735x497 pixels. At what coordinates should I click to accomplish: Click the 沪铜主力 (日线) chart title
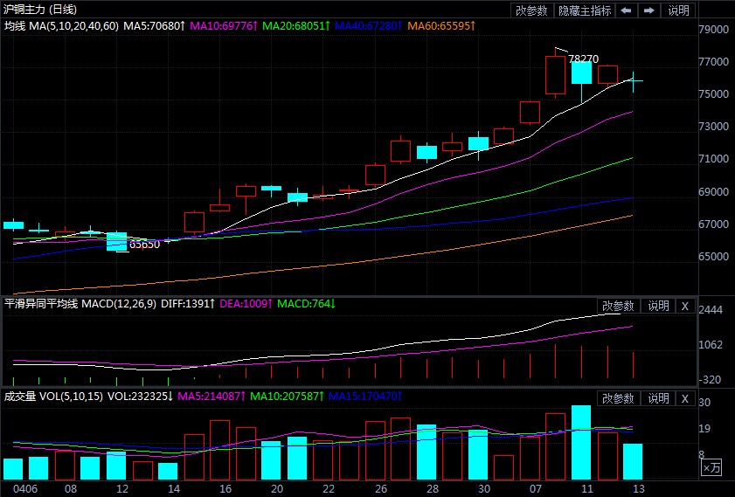[x=39, y=10]
